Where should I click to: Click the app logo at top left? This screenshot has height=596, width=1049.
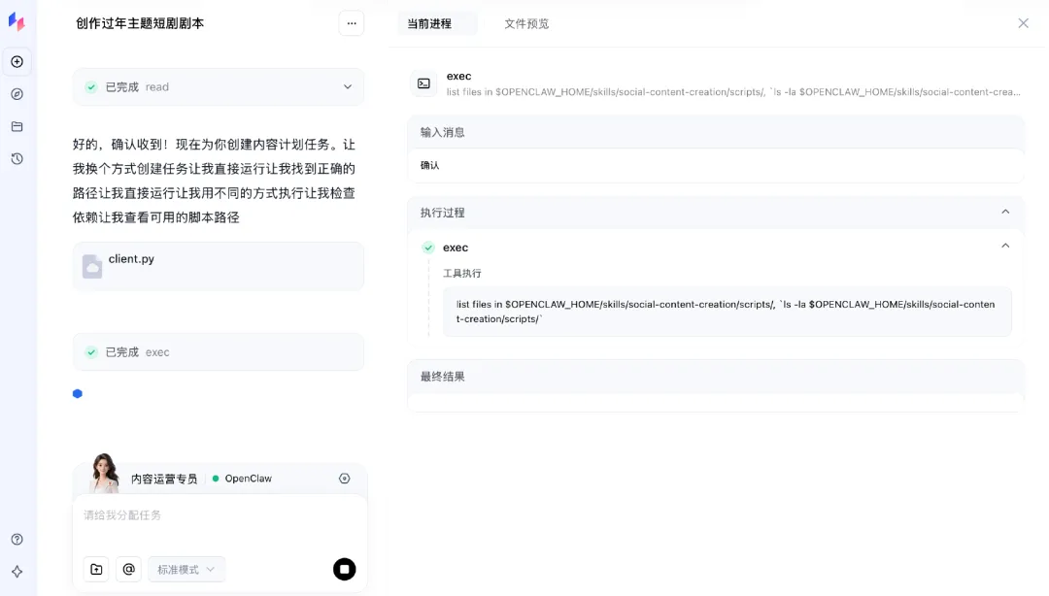(x=17, y=21)
